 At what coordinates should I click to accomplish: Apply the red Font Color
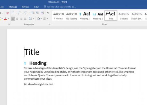[5, 19]
